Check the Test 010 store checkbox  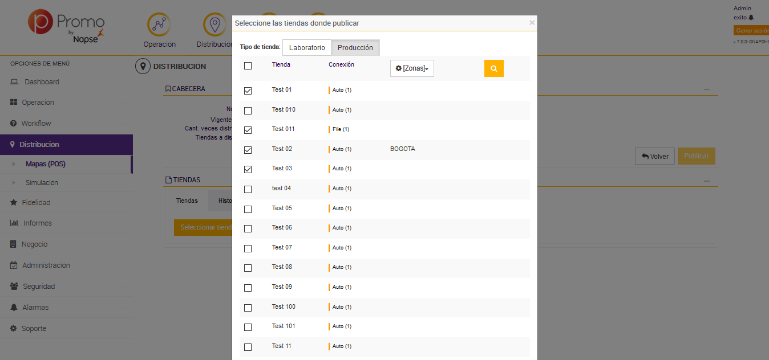(248, 111)
